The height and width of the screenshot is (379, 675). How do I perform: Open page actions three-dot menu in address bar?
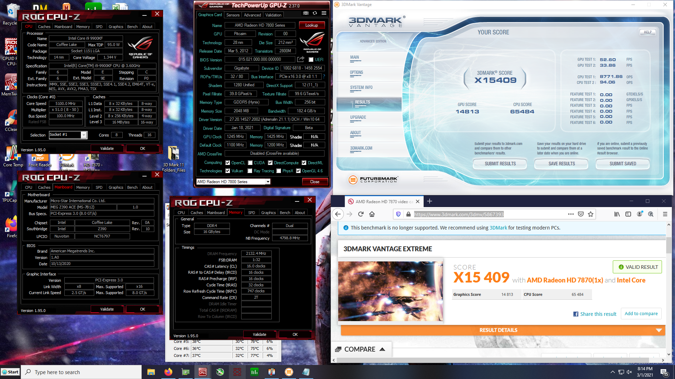click(x=571, y=214)
